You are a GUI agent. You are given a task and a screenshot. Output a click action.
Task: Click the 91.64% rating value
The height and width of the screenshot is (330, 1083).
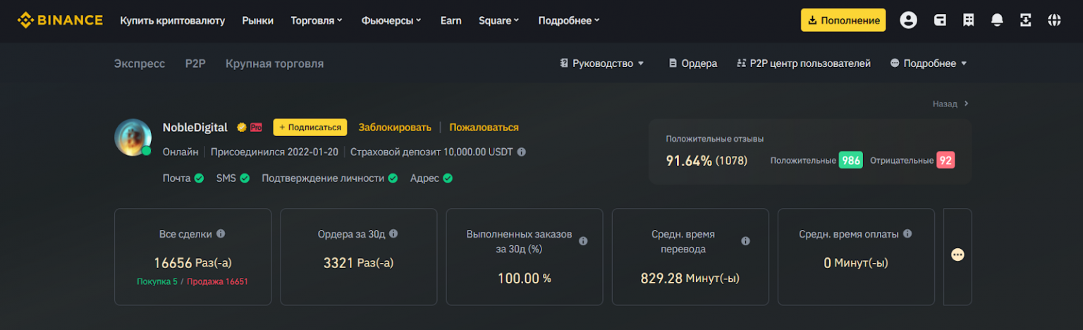689,161
